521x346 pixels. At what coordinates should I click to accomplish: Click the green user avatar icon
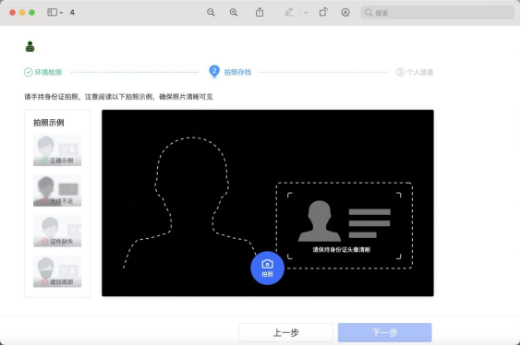30,46
